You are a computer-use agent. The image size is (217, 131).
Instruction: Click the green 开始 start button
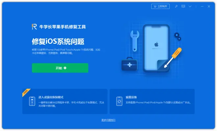pos(60,68)
